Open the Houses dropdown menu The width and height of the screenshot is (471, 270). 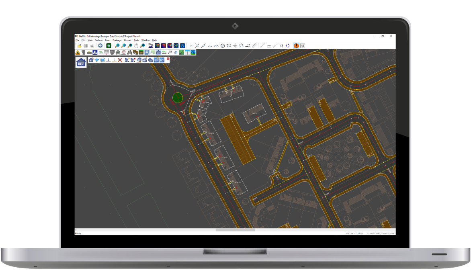tap(127, 40)
